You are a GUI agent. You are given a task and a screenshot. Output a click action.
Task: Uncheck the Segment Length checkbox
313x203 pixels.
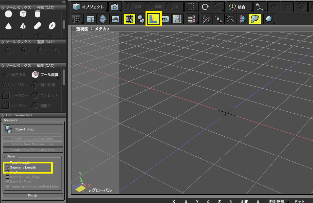point(7,167)
